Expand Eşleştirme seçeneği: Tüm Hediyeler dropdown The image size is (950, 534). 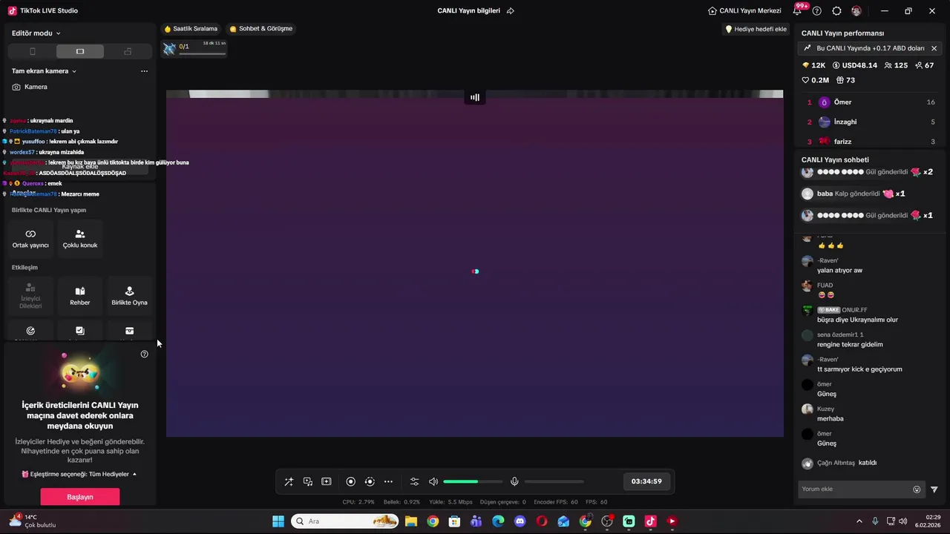[79, 474]
